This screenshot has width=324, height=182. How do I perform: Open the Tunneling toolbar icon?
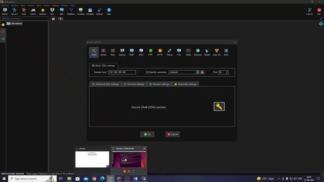80,11
